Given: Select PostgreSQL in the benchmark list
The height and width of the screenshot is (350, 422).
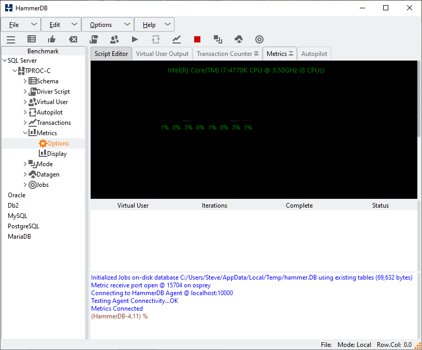Looking at the screenshot, I should 23,226.
